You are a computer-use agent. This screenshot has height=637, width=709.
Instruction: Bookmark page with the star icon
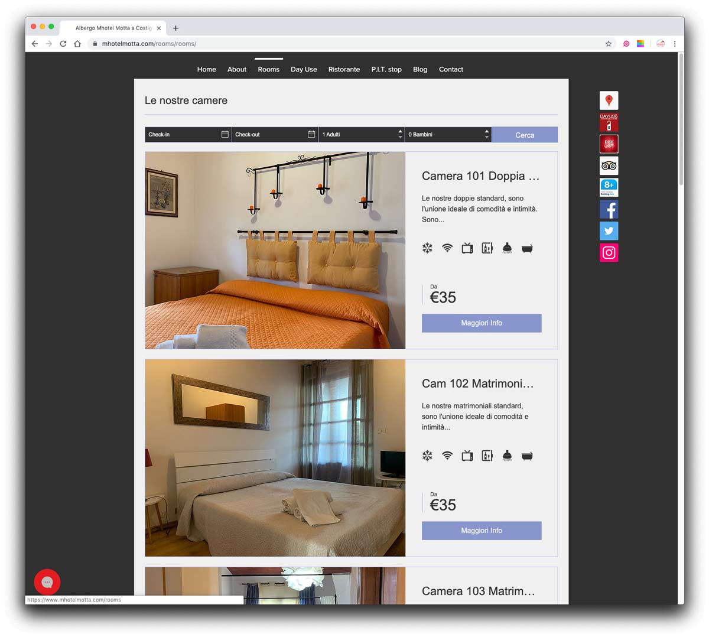pyautogui.click(x=609, y=44)
